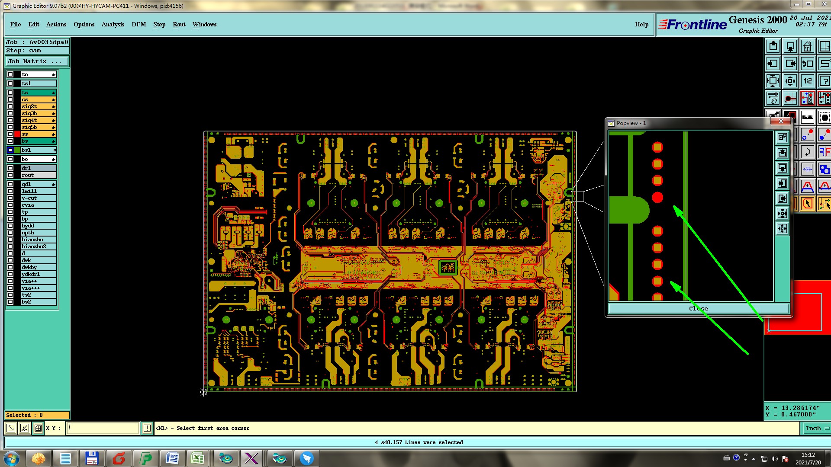Click the question mark help icon
This screenshot has height=467, width=831.
825,81
